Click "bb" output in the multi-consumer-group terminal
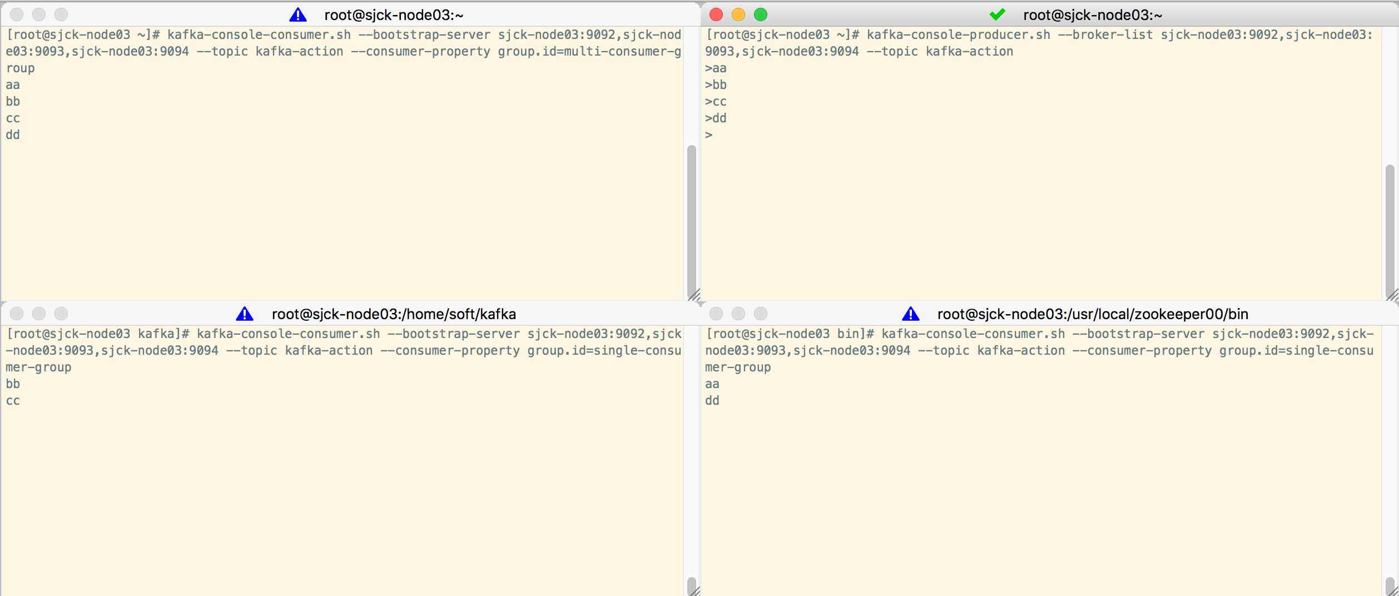 click(13, 102)
